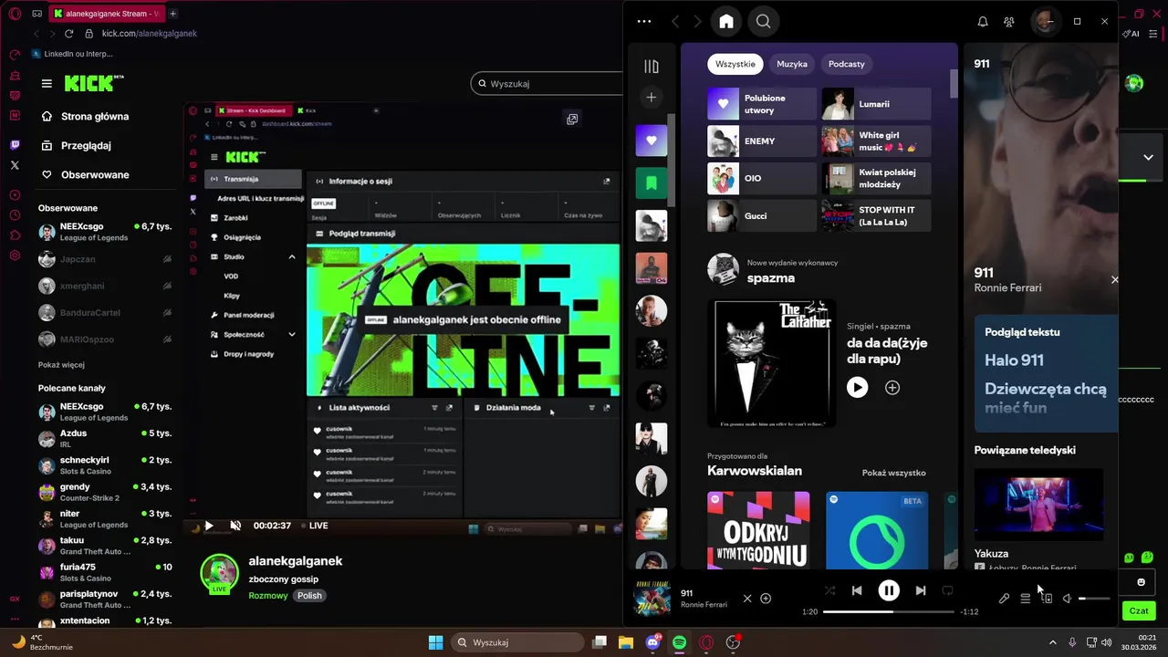Image resolution: width=1168 pixels, height=657 pixels.
Task: Open the Kwiat polskiej młodzieży card
Action: click(x=877, y=178)
